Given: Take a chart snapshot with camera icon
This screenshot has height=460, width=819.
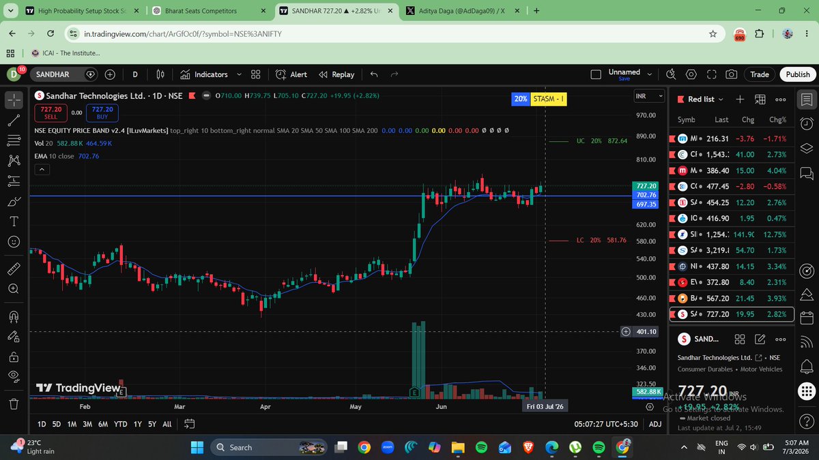Looking at the screenshot, I should pos(732,74).
